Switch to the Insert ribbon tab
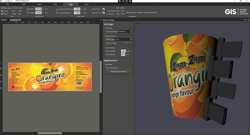Viewport: 250px width, 135px height. click(40, 4)
